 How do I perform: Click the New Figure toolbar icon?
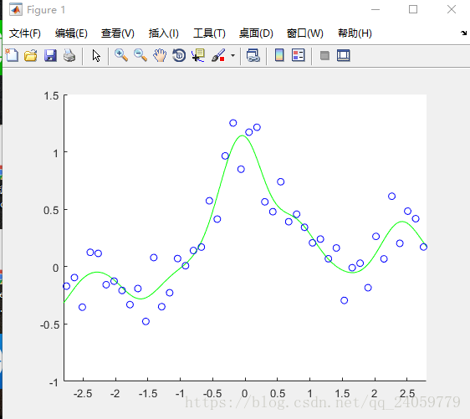[12, 55]
